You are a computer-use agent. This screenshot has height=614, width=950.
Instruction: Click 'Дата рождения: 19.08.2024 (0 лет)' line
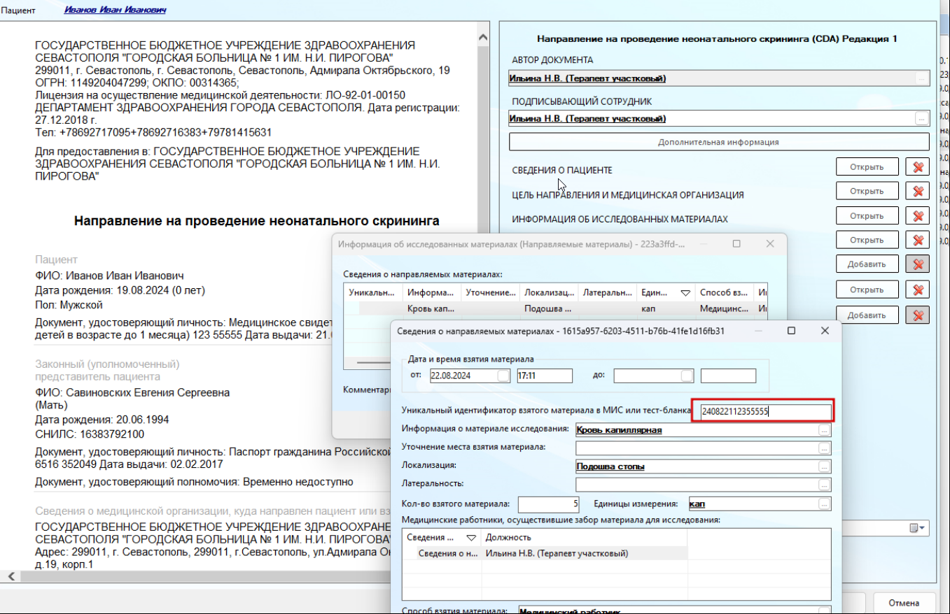click(120, 290)
